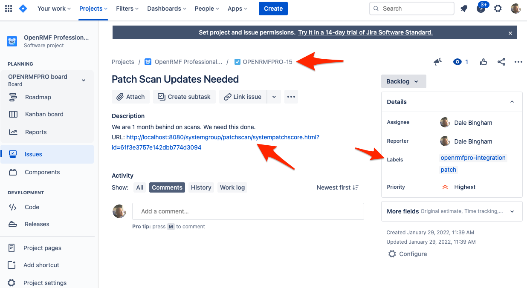Viewport: 527px width, 288px height.
Task: Switch to Work log activity tab
Action: (232, 187)
